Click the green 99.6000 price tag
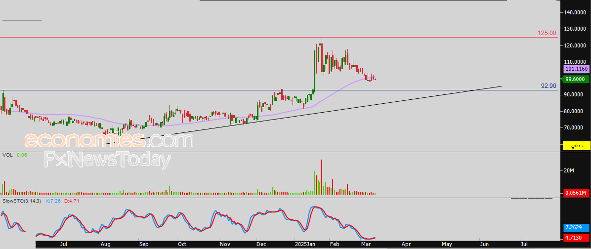The image size is (591, 249). [576, 79]
